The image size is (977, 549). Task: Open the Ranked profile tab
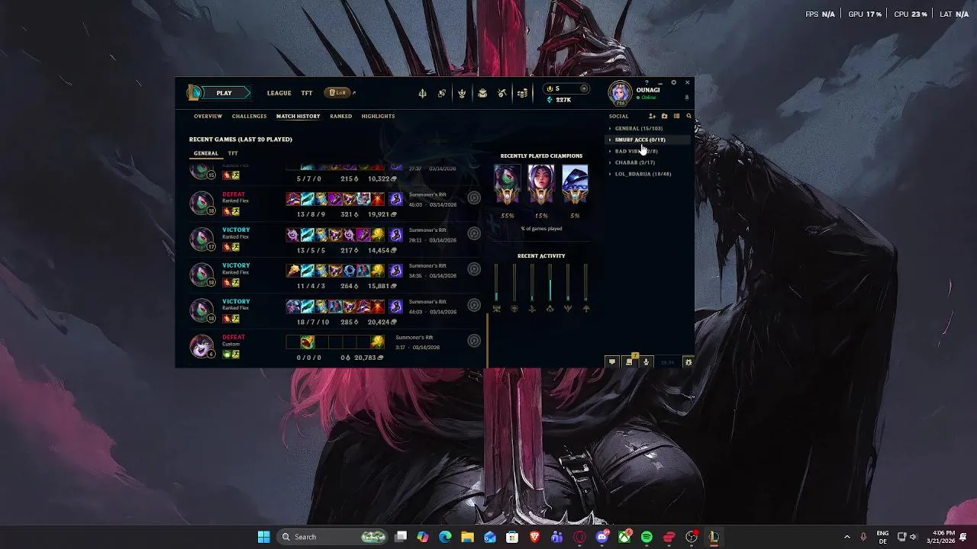(340, 116)
